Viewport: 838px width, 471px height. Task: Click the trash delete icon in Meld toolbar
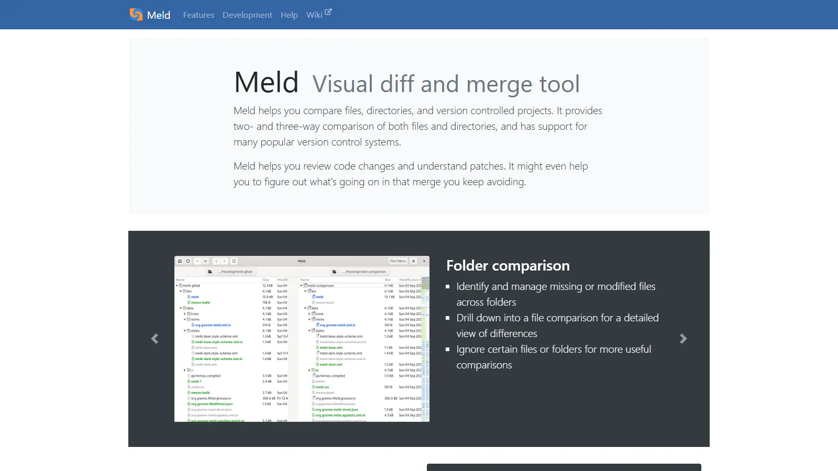tap(234, 261)
